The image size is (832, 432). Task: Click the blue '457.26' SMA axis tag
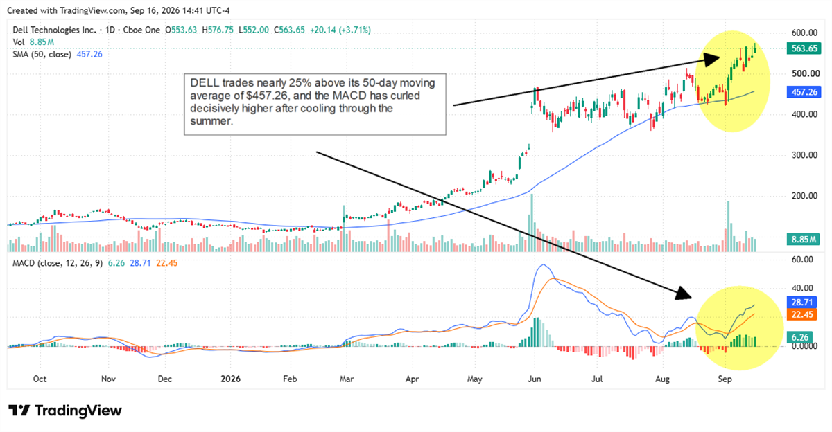coord(805,91)
